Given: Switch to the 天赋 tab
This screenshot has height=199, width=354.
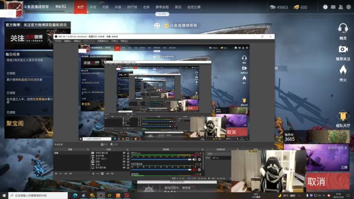Looking at the screenshot, I should click(x=105, y=7).
